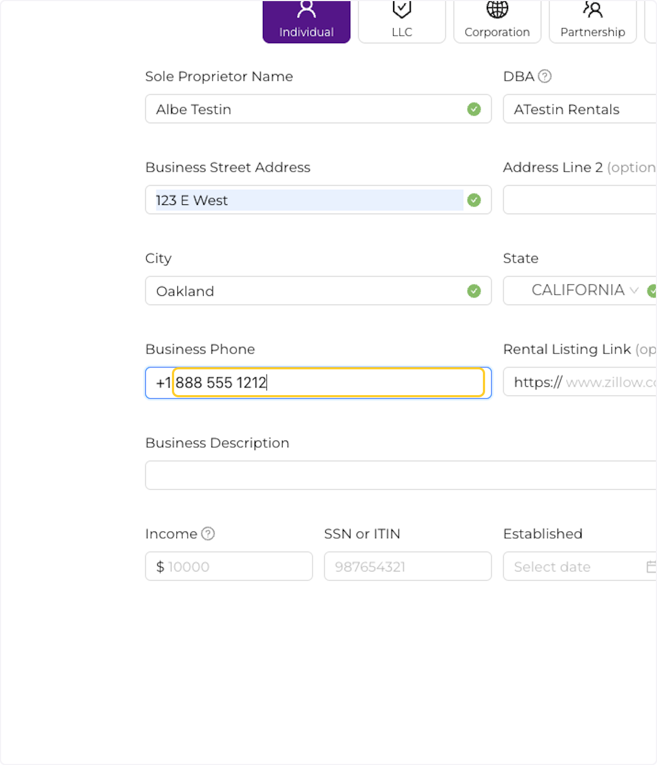This screenshot has width=657, height=765.
Task: Choose the LLC business type
Action: [402, 22]
